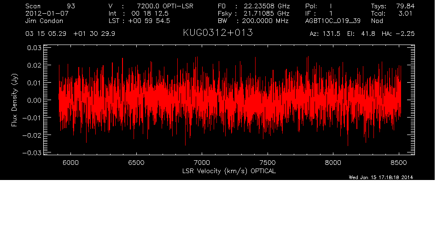Click the Tcal value 3.01
This screenshot has height=225, width=443.
(x=405, y=13)
